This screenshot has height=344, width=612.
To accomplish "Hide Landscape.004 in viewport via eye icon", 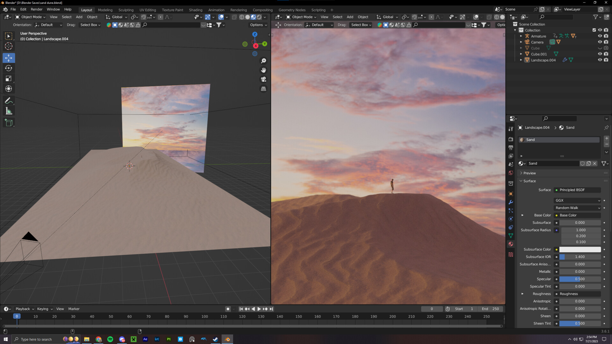I will 600,60.
